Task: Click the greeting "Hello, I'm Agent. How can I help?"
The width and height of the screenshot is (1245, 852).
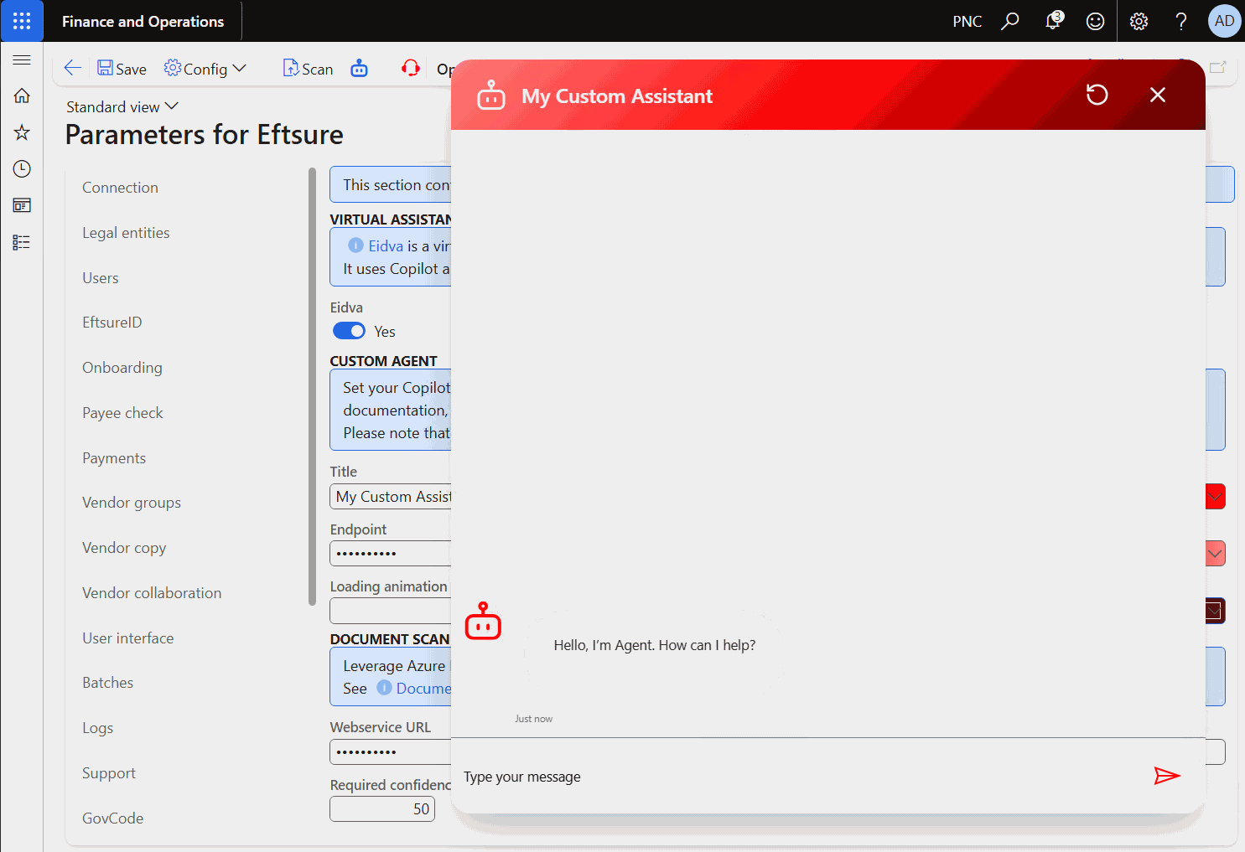Action: 655,645
